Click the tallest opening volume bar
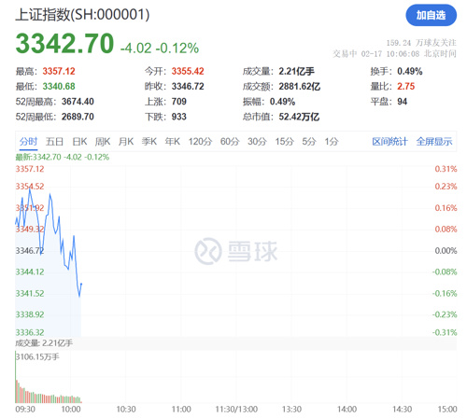The width and height of the screenshot is (467, 418). click(15, 377)
